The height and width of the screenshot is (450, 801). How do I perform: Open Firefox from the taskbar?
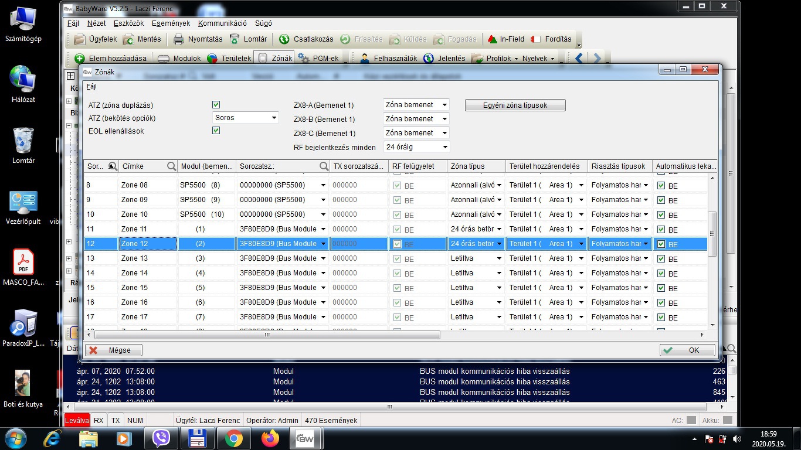tap(269, 438)
